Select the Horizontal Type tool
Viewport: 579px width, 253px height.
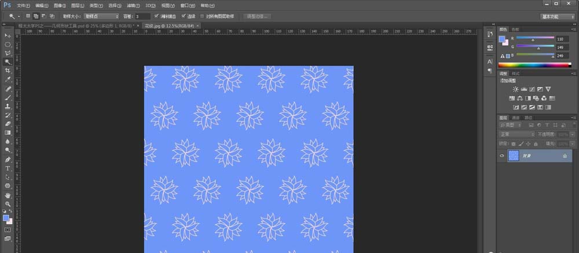click(x=8, y=168)
